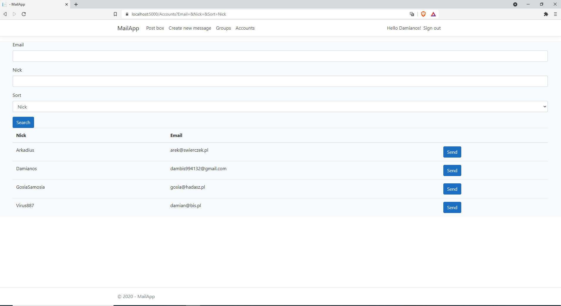
Task: Send message to Arkadius
Action: (x=452, y=152)
